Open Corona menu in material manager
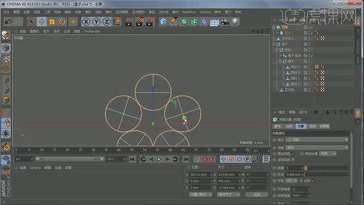 pyautogui.click(x=35, y=167)
